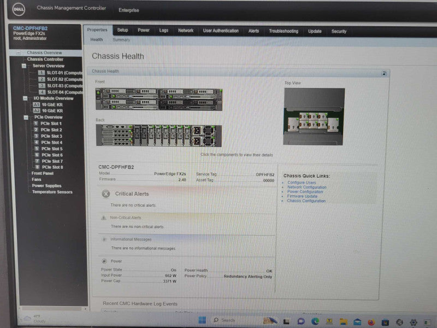This screenshot has width=437, height=328.
Task: Select Power Supplies in the tree
Action: coord(46,186)
